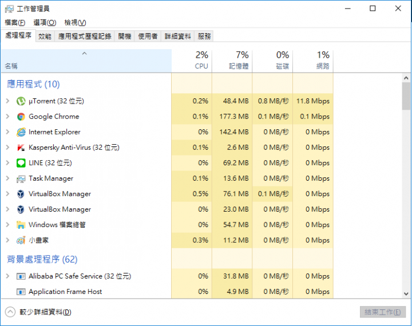The height and width of the screenshot is (326, 412).
Task: Switch to the 開機 tab
Action: [x=125, y=36]
